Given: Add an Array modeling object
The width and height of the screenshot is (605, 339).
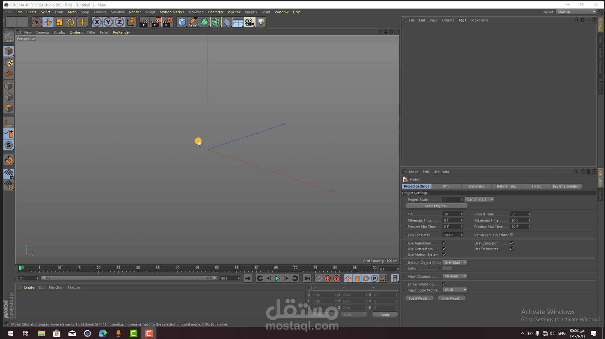Looking at the screenshot, I should click(x=216, y=22).
